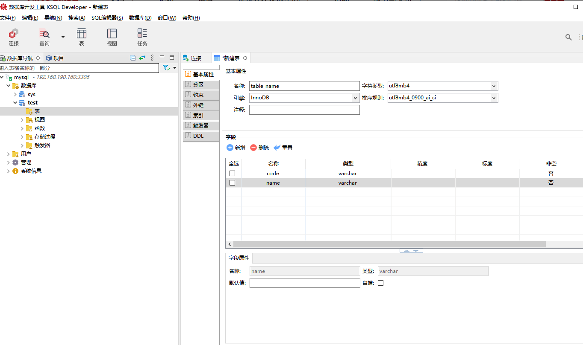Click the 连接 toolbar icon
This screenshot has width=583, height=345.
coord(14,37)
